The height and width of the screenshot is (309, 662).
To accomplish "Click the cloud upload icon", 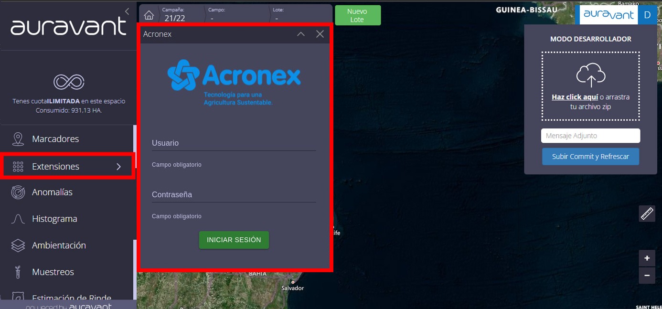I will [x=591, y=75].
